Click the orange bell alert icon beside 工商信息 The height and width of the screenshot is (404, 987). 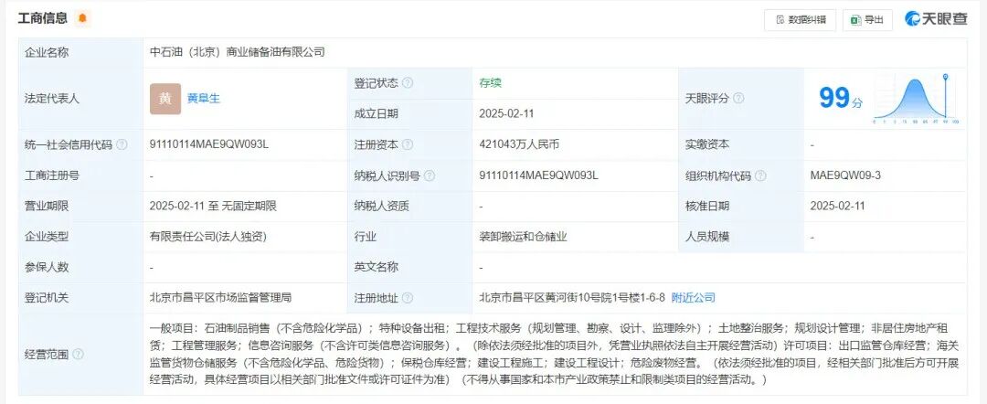[x=82, y=18]
